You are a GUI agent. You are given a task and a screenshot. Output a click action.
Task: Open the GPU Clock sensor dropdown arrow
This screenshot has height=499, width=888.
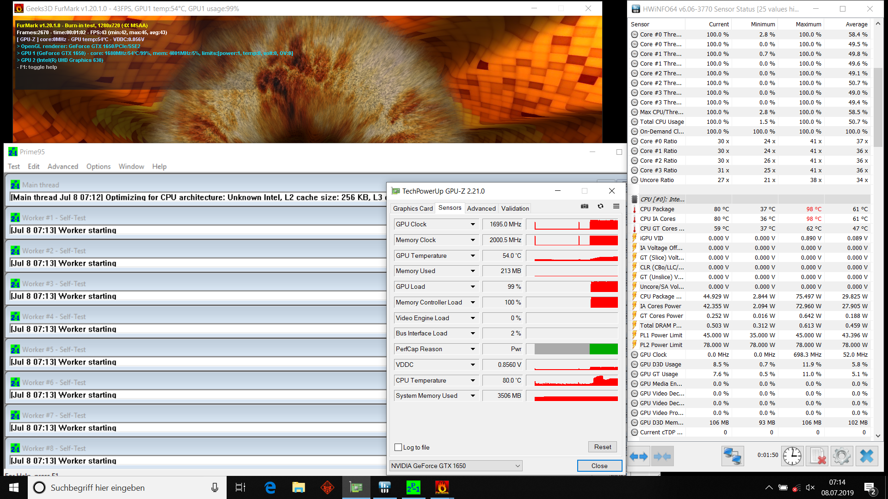coord(473,225)
